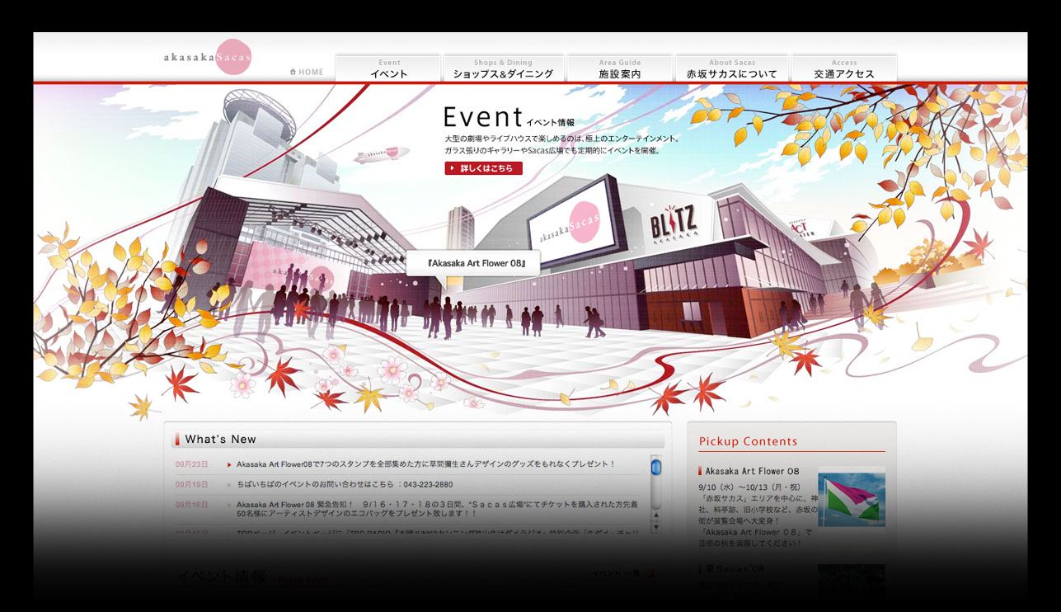The height and width of the screenshot is (612, 1061).
Task: Click the news list scroll up arrow
Action: [656, 515]
